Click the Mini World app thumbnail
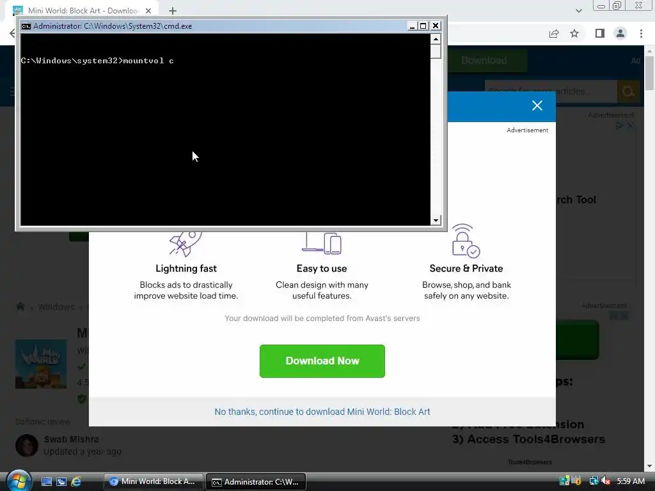 pyautogui.click(x=41, y=364)
